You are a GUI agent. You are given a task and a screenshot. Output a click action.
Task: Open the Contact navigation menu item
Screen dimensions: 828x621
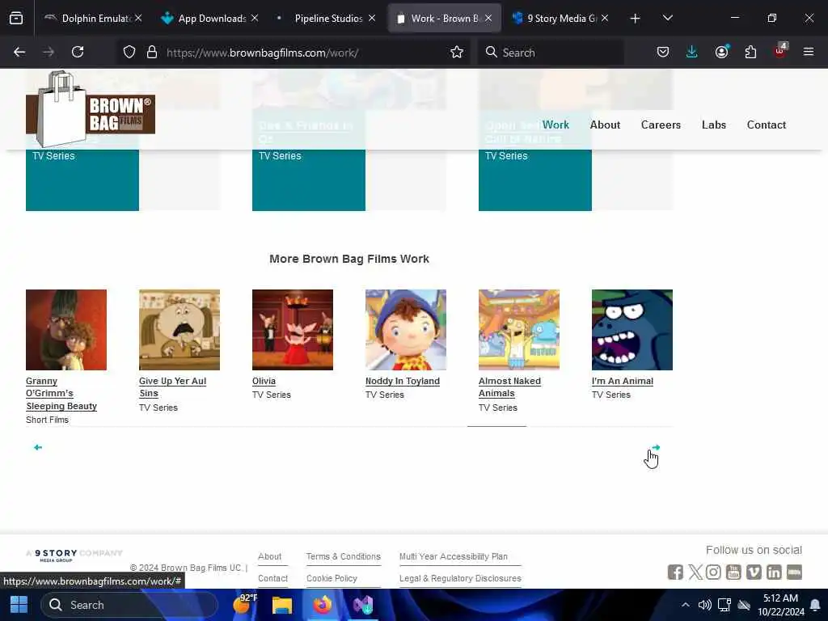coord(767,125)
